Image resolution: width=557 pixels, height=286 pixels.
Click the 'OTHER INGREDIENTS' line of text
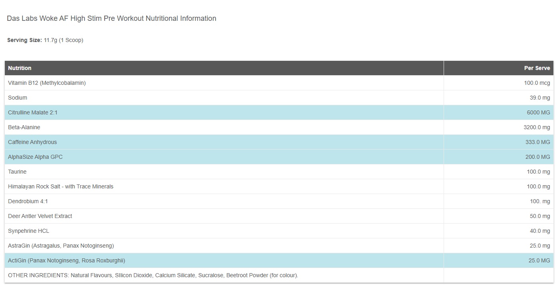coord(153,275)
